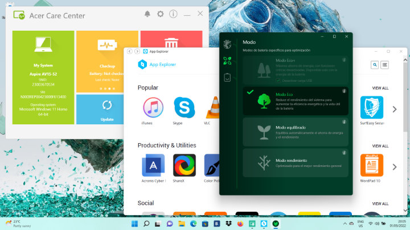410x230 pixels.
Task: Open WordPad 10 app icon
Action: click(372, 165)
